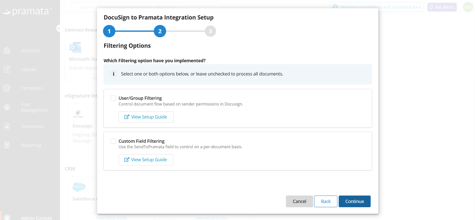Click the Admin Console gear icon
The width and height of the screenshot is (475, 220).
(x=7, y=217)
